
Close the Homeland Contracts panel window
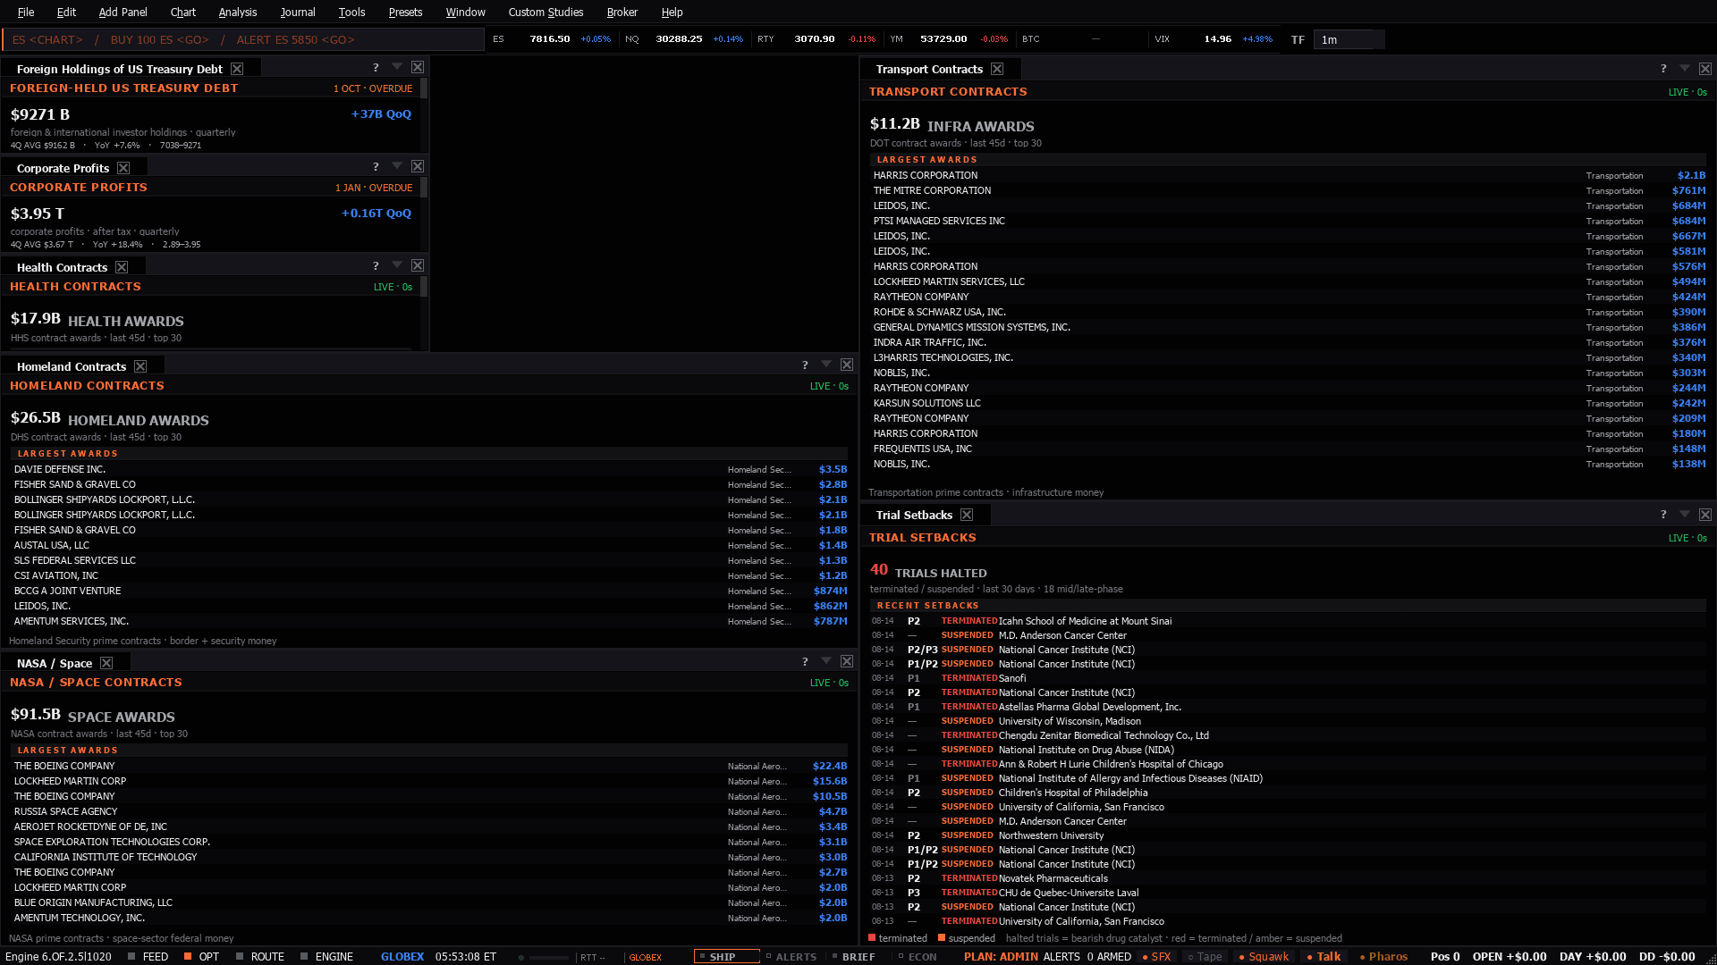tap(847, 365)
